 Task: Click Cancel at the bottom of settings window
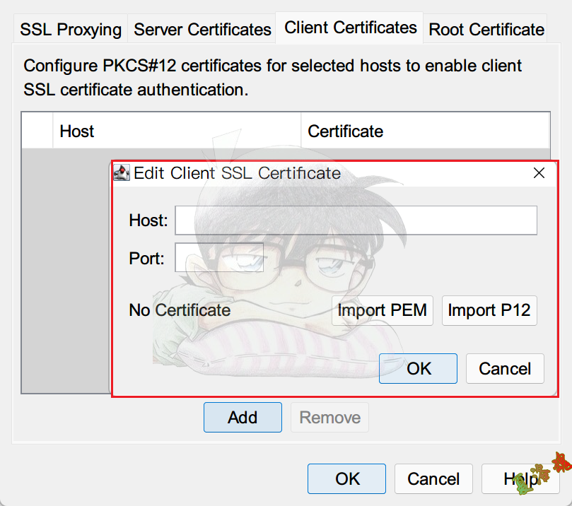pyautogui.click(x=433, y=478)
